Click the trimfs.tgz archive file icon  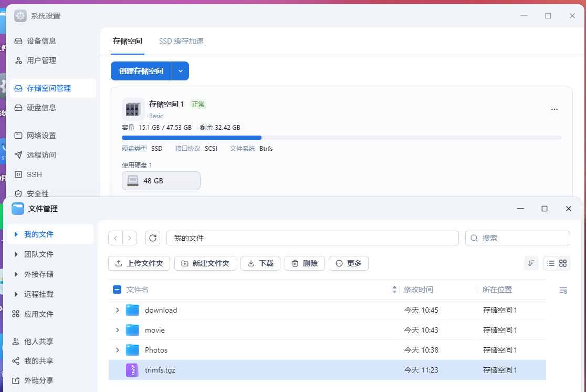(x=132, y=370)
